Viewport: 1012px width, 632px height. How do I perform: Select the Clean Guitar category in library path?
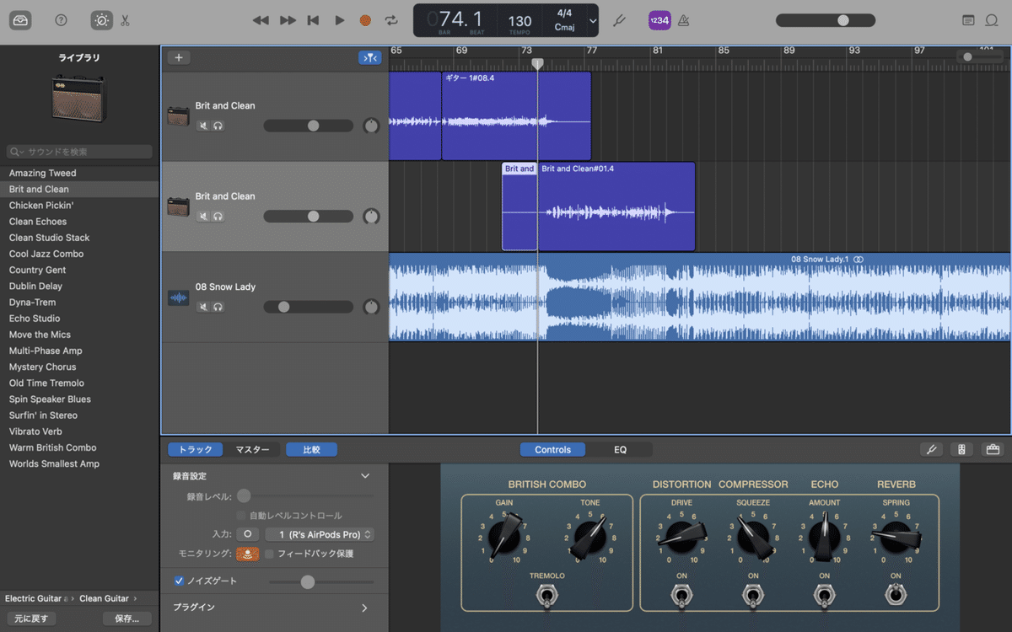pyautogui.click(x=104, y=598)
